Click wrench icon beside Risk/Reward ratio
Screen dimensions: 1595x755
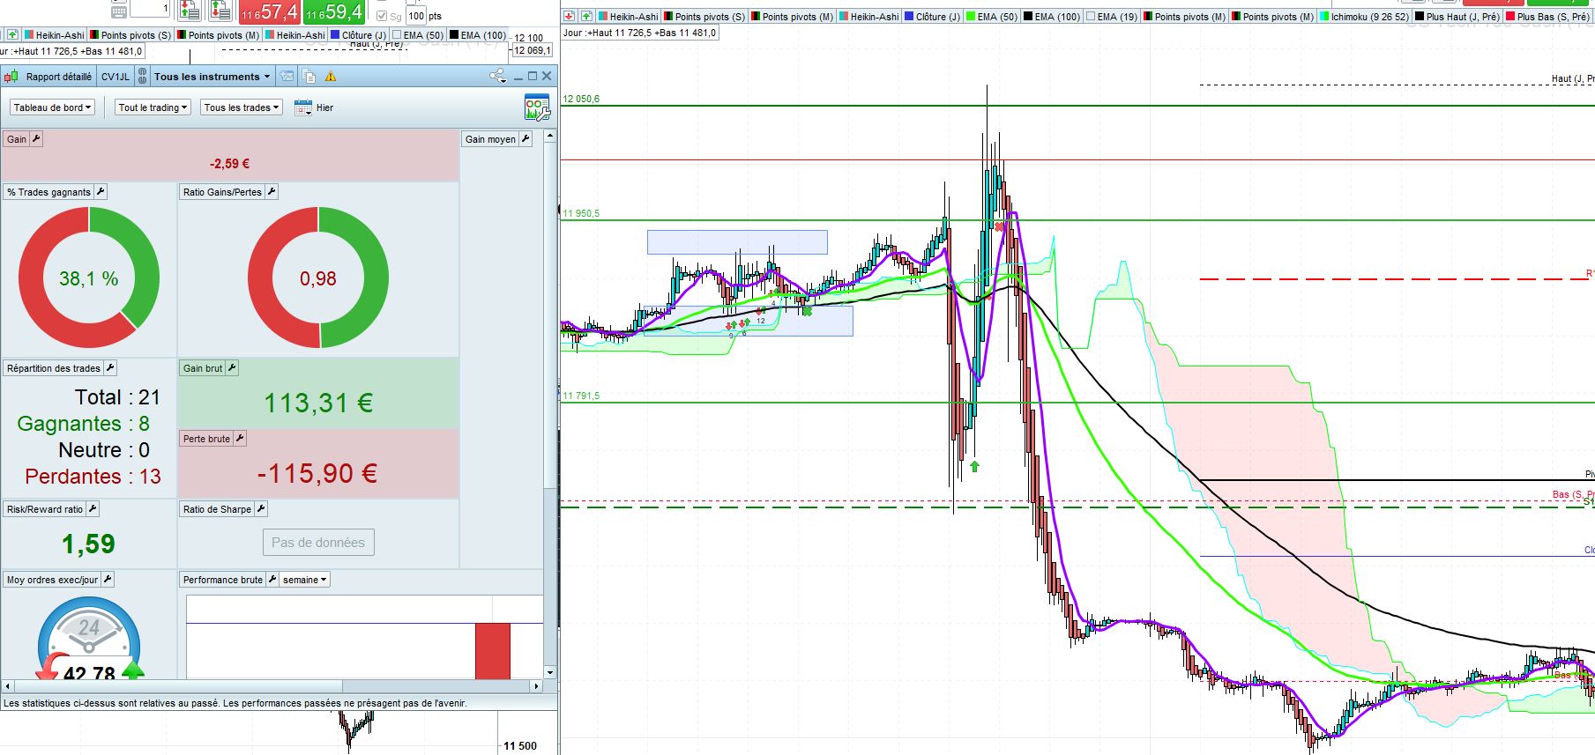93,509
